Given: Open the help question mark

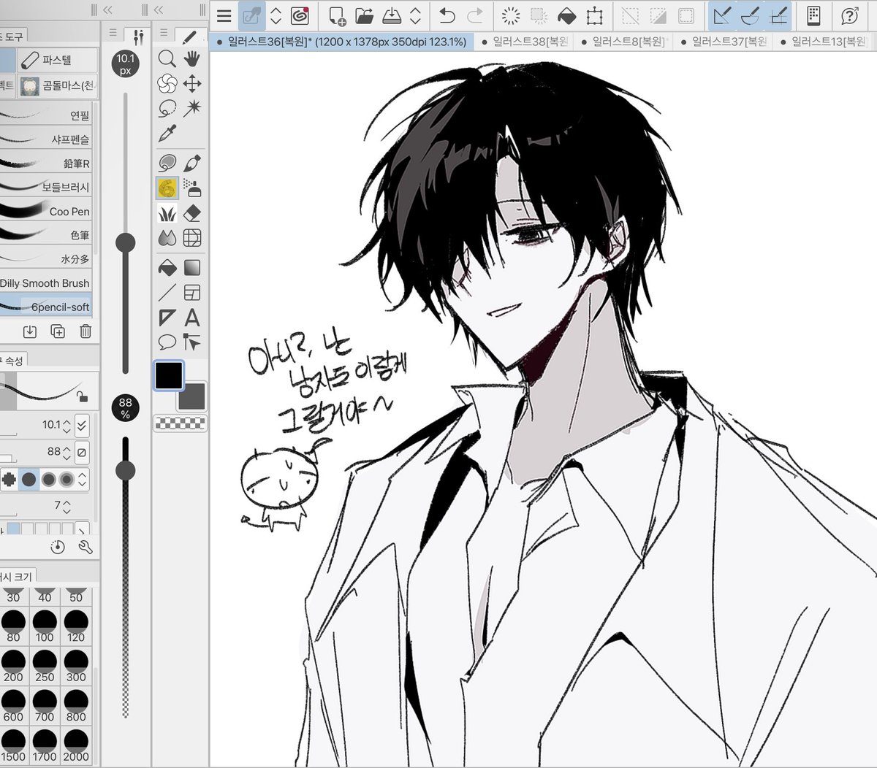Looking at the screenshot, I should (849, 15).
